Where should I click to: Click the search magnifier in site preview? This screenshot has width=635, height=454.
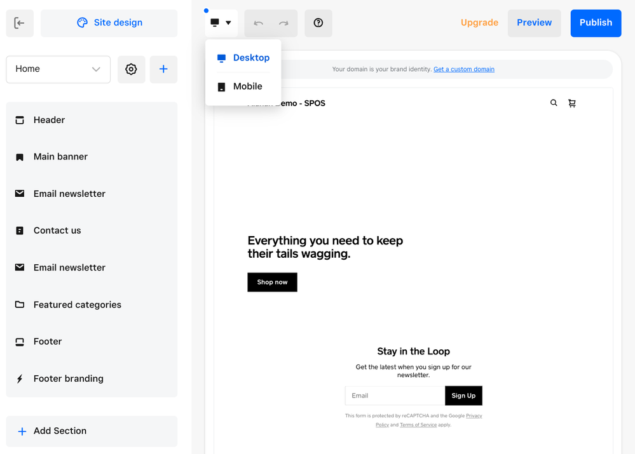[554, 103]
